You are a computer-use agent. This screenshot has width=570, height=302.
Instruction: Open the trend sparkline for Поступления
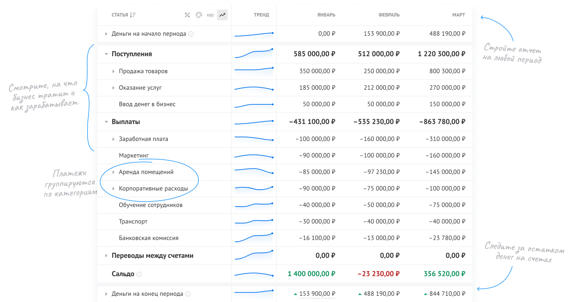[x=253, y=54]
